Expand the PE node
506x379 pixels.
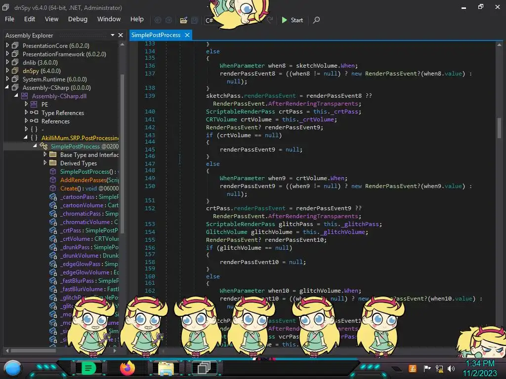point(26,104)
